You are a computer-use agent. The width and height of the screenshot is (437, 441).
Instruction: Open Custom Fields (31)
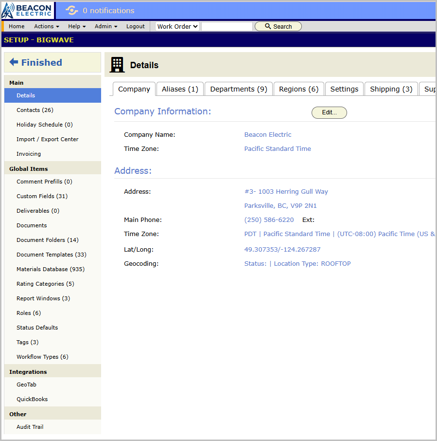click(x=52, y=196)
